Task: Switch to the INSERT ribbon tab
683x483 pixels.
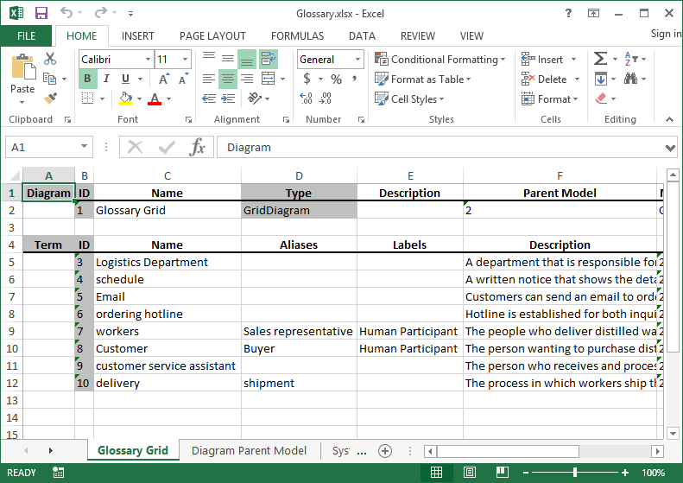Action: pos(137,35)
